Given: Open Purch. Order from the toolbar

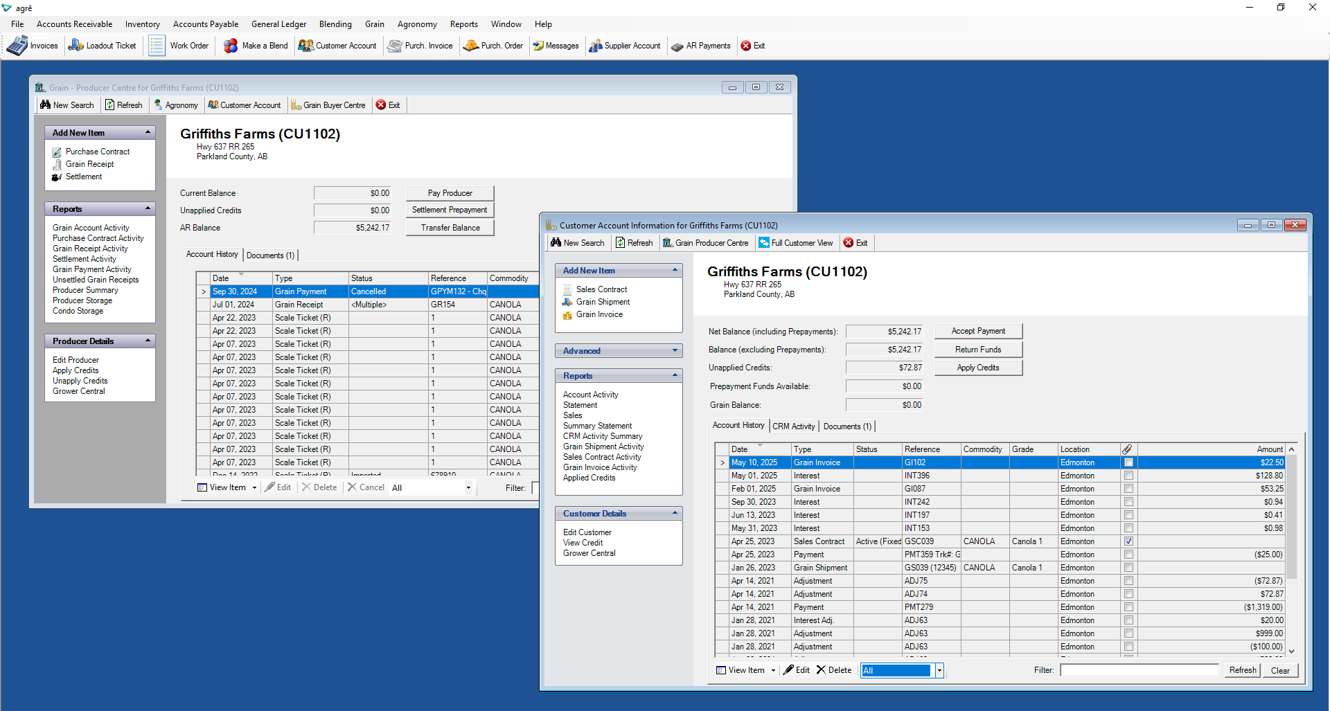Looking at the screenshot, I should [493, 46].
